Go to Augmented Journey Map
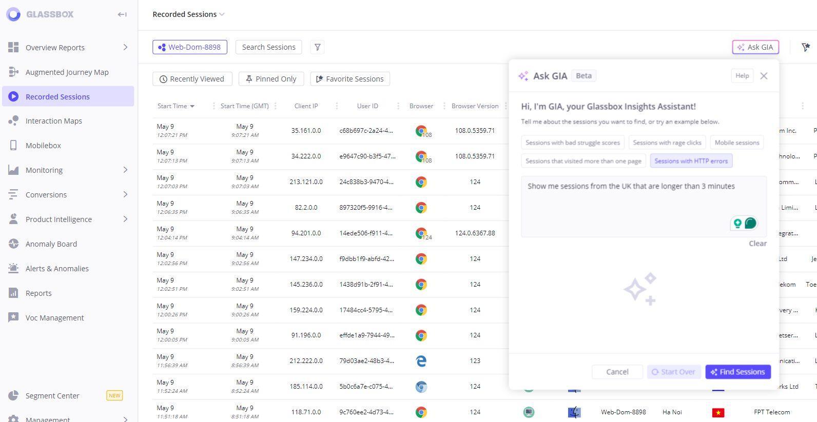This screenshot has height=422, width=817. (67, 72)
